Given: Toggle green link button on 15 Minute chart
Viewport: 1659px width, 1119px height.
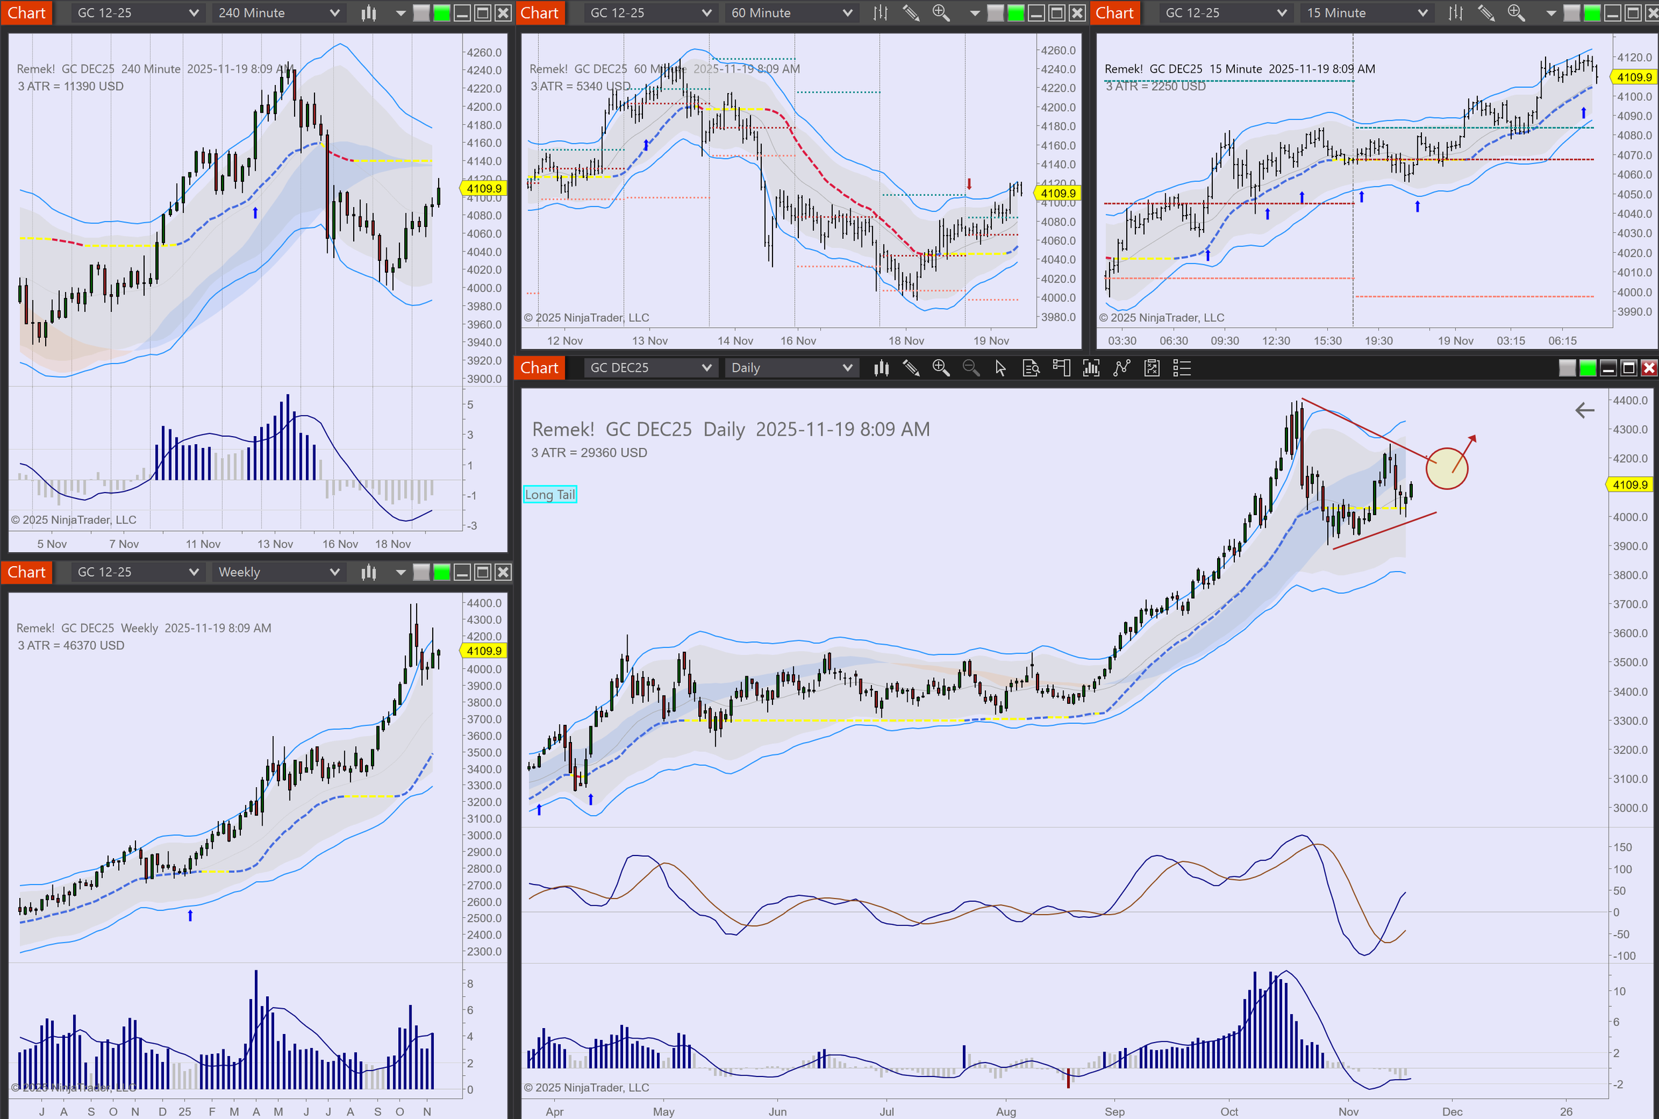Looking at the screenshot, I should [x=1592, y=13].
